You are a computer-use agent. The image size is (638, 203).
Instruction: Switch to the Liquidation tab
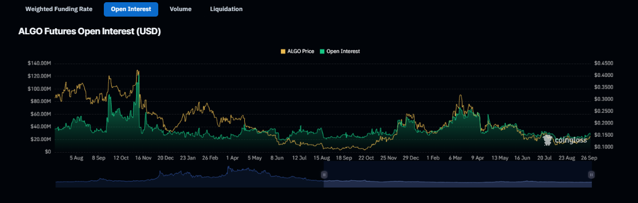point(226,9)
